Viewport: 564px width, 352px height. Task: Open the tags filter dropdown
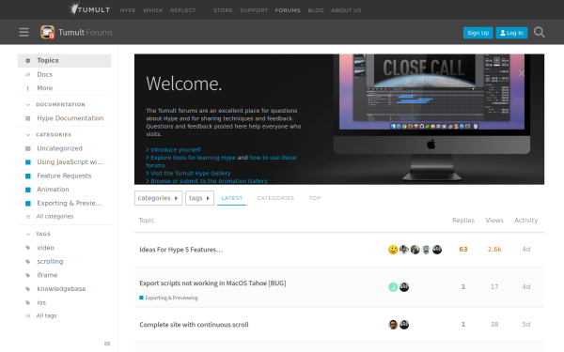tap(199, 198)
